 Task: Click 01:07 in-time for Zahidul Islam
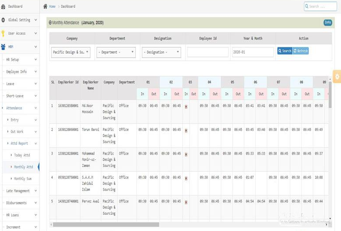point(250,177)
